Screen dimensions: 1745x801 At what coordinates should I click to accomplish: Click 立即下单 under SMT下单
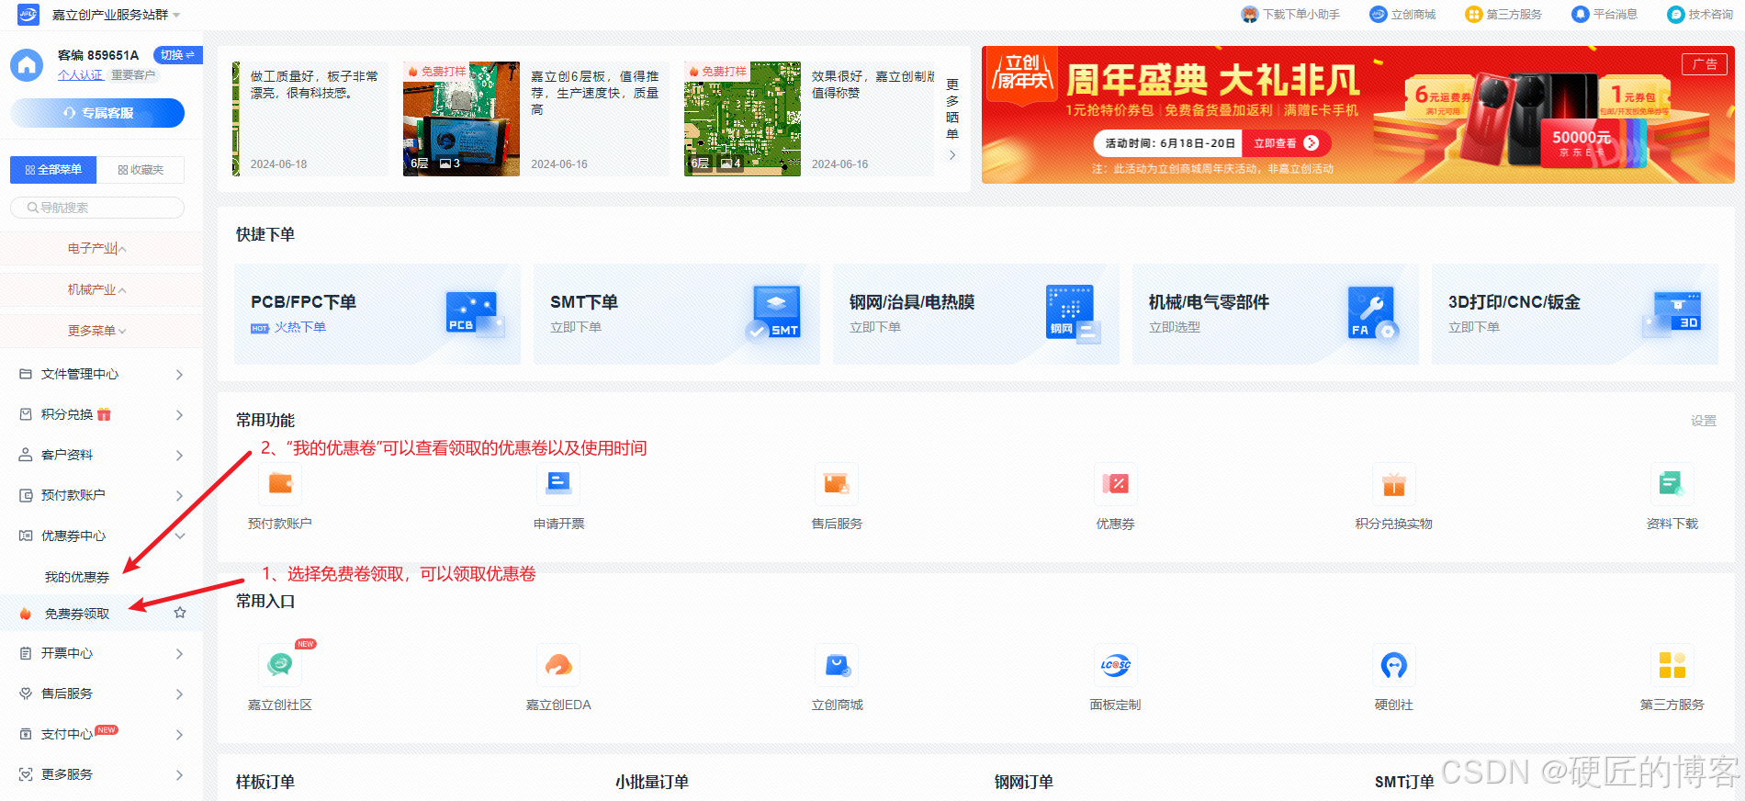576,327
